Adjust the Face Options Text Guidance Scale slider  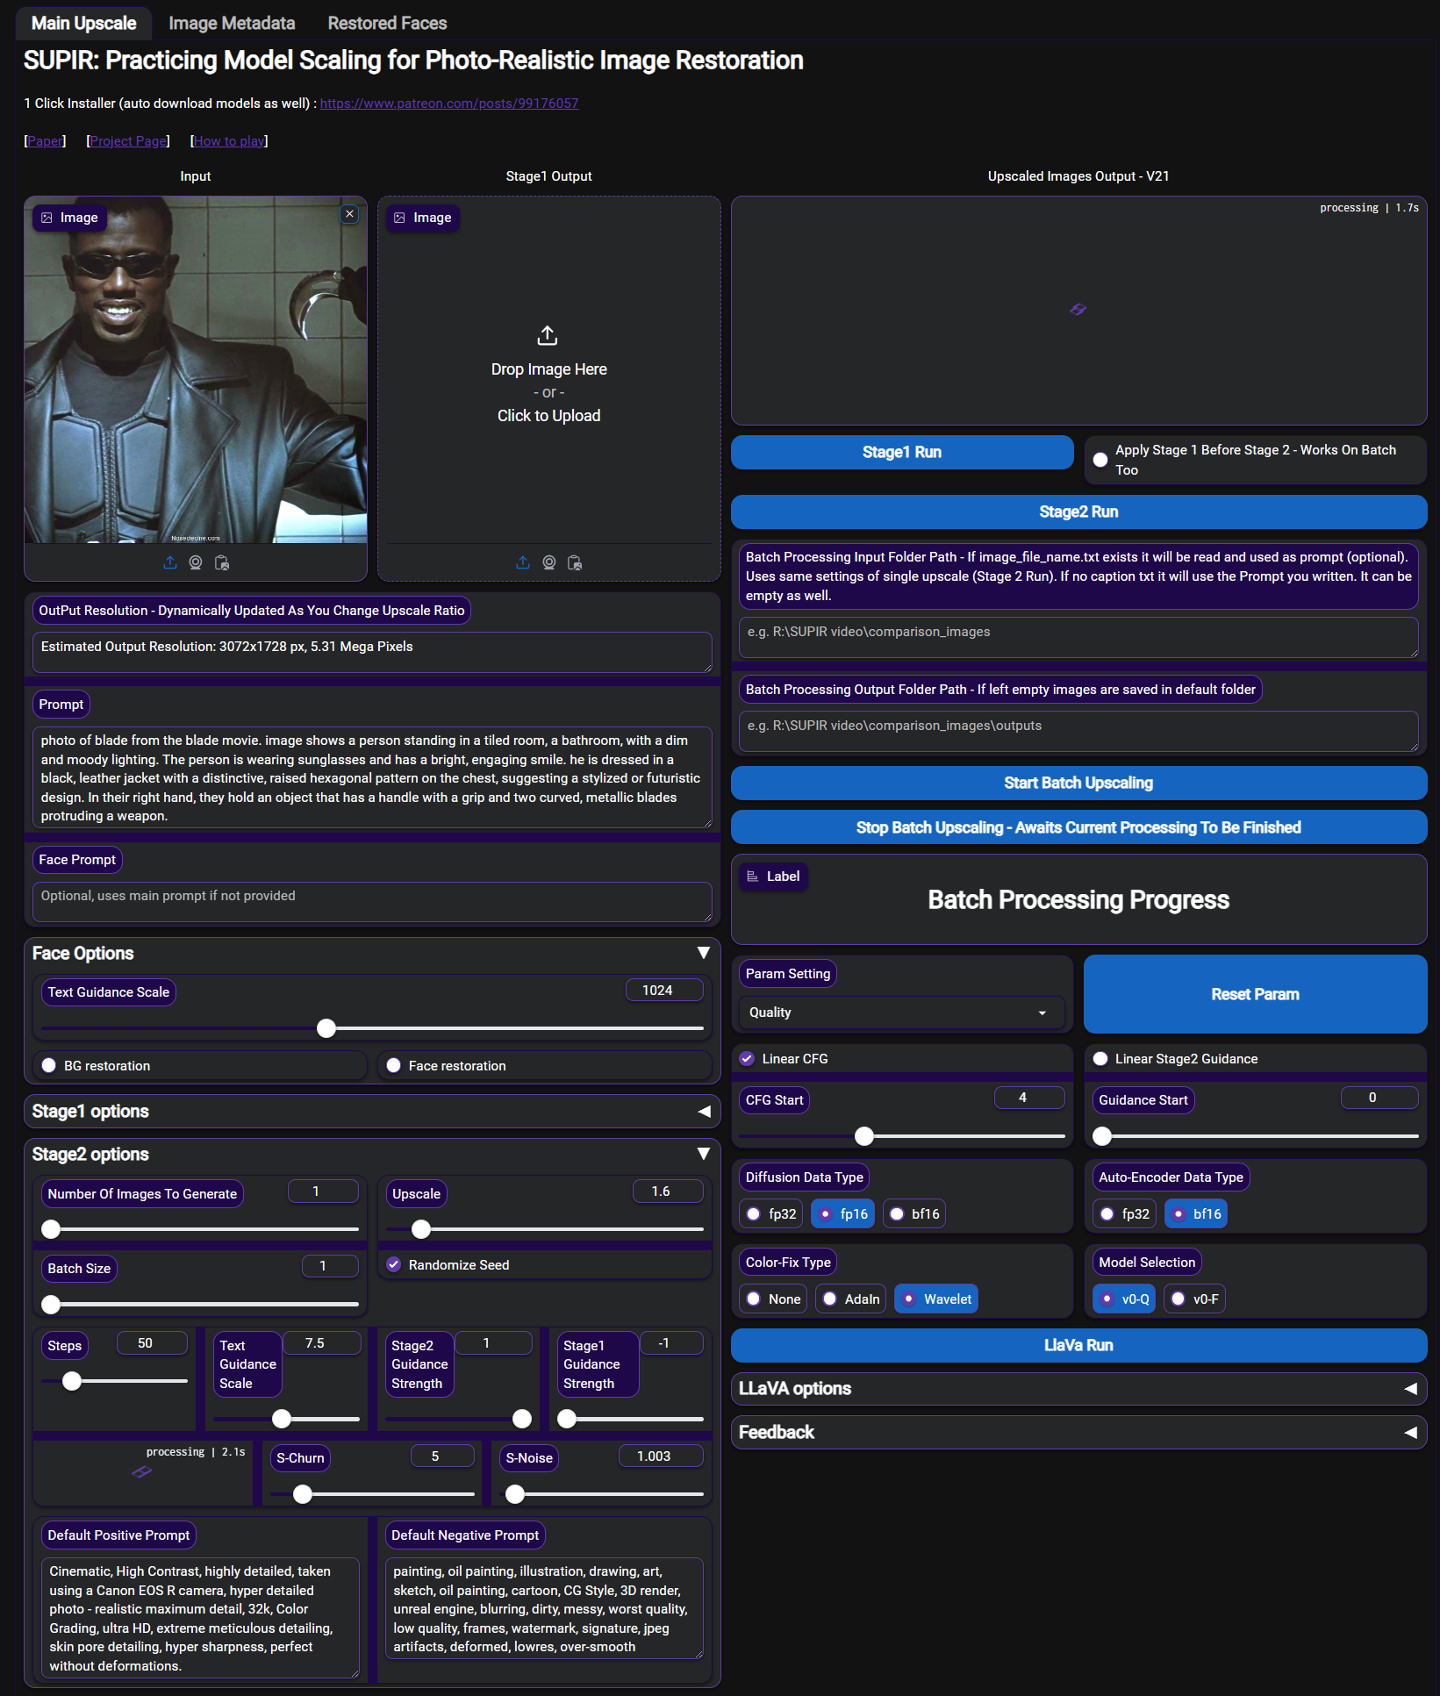(x=372, y=1028)
